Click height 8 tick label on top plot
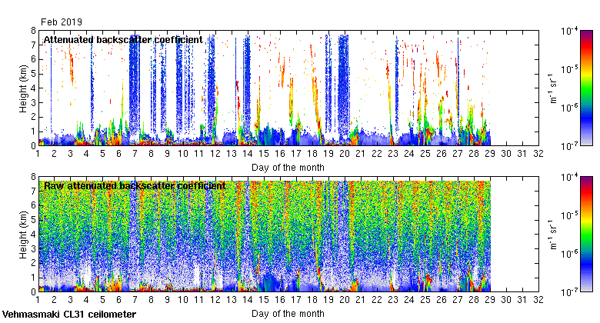600x323 pixels. [x=33, y=31]
